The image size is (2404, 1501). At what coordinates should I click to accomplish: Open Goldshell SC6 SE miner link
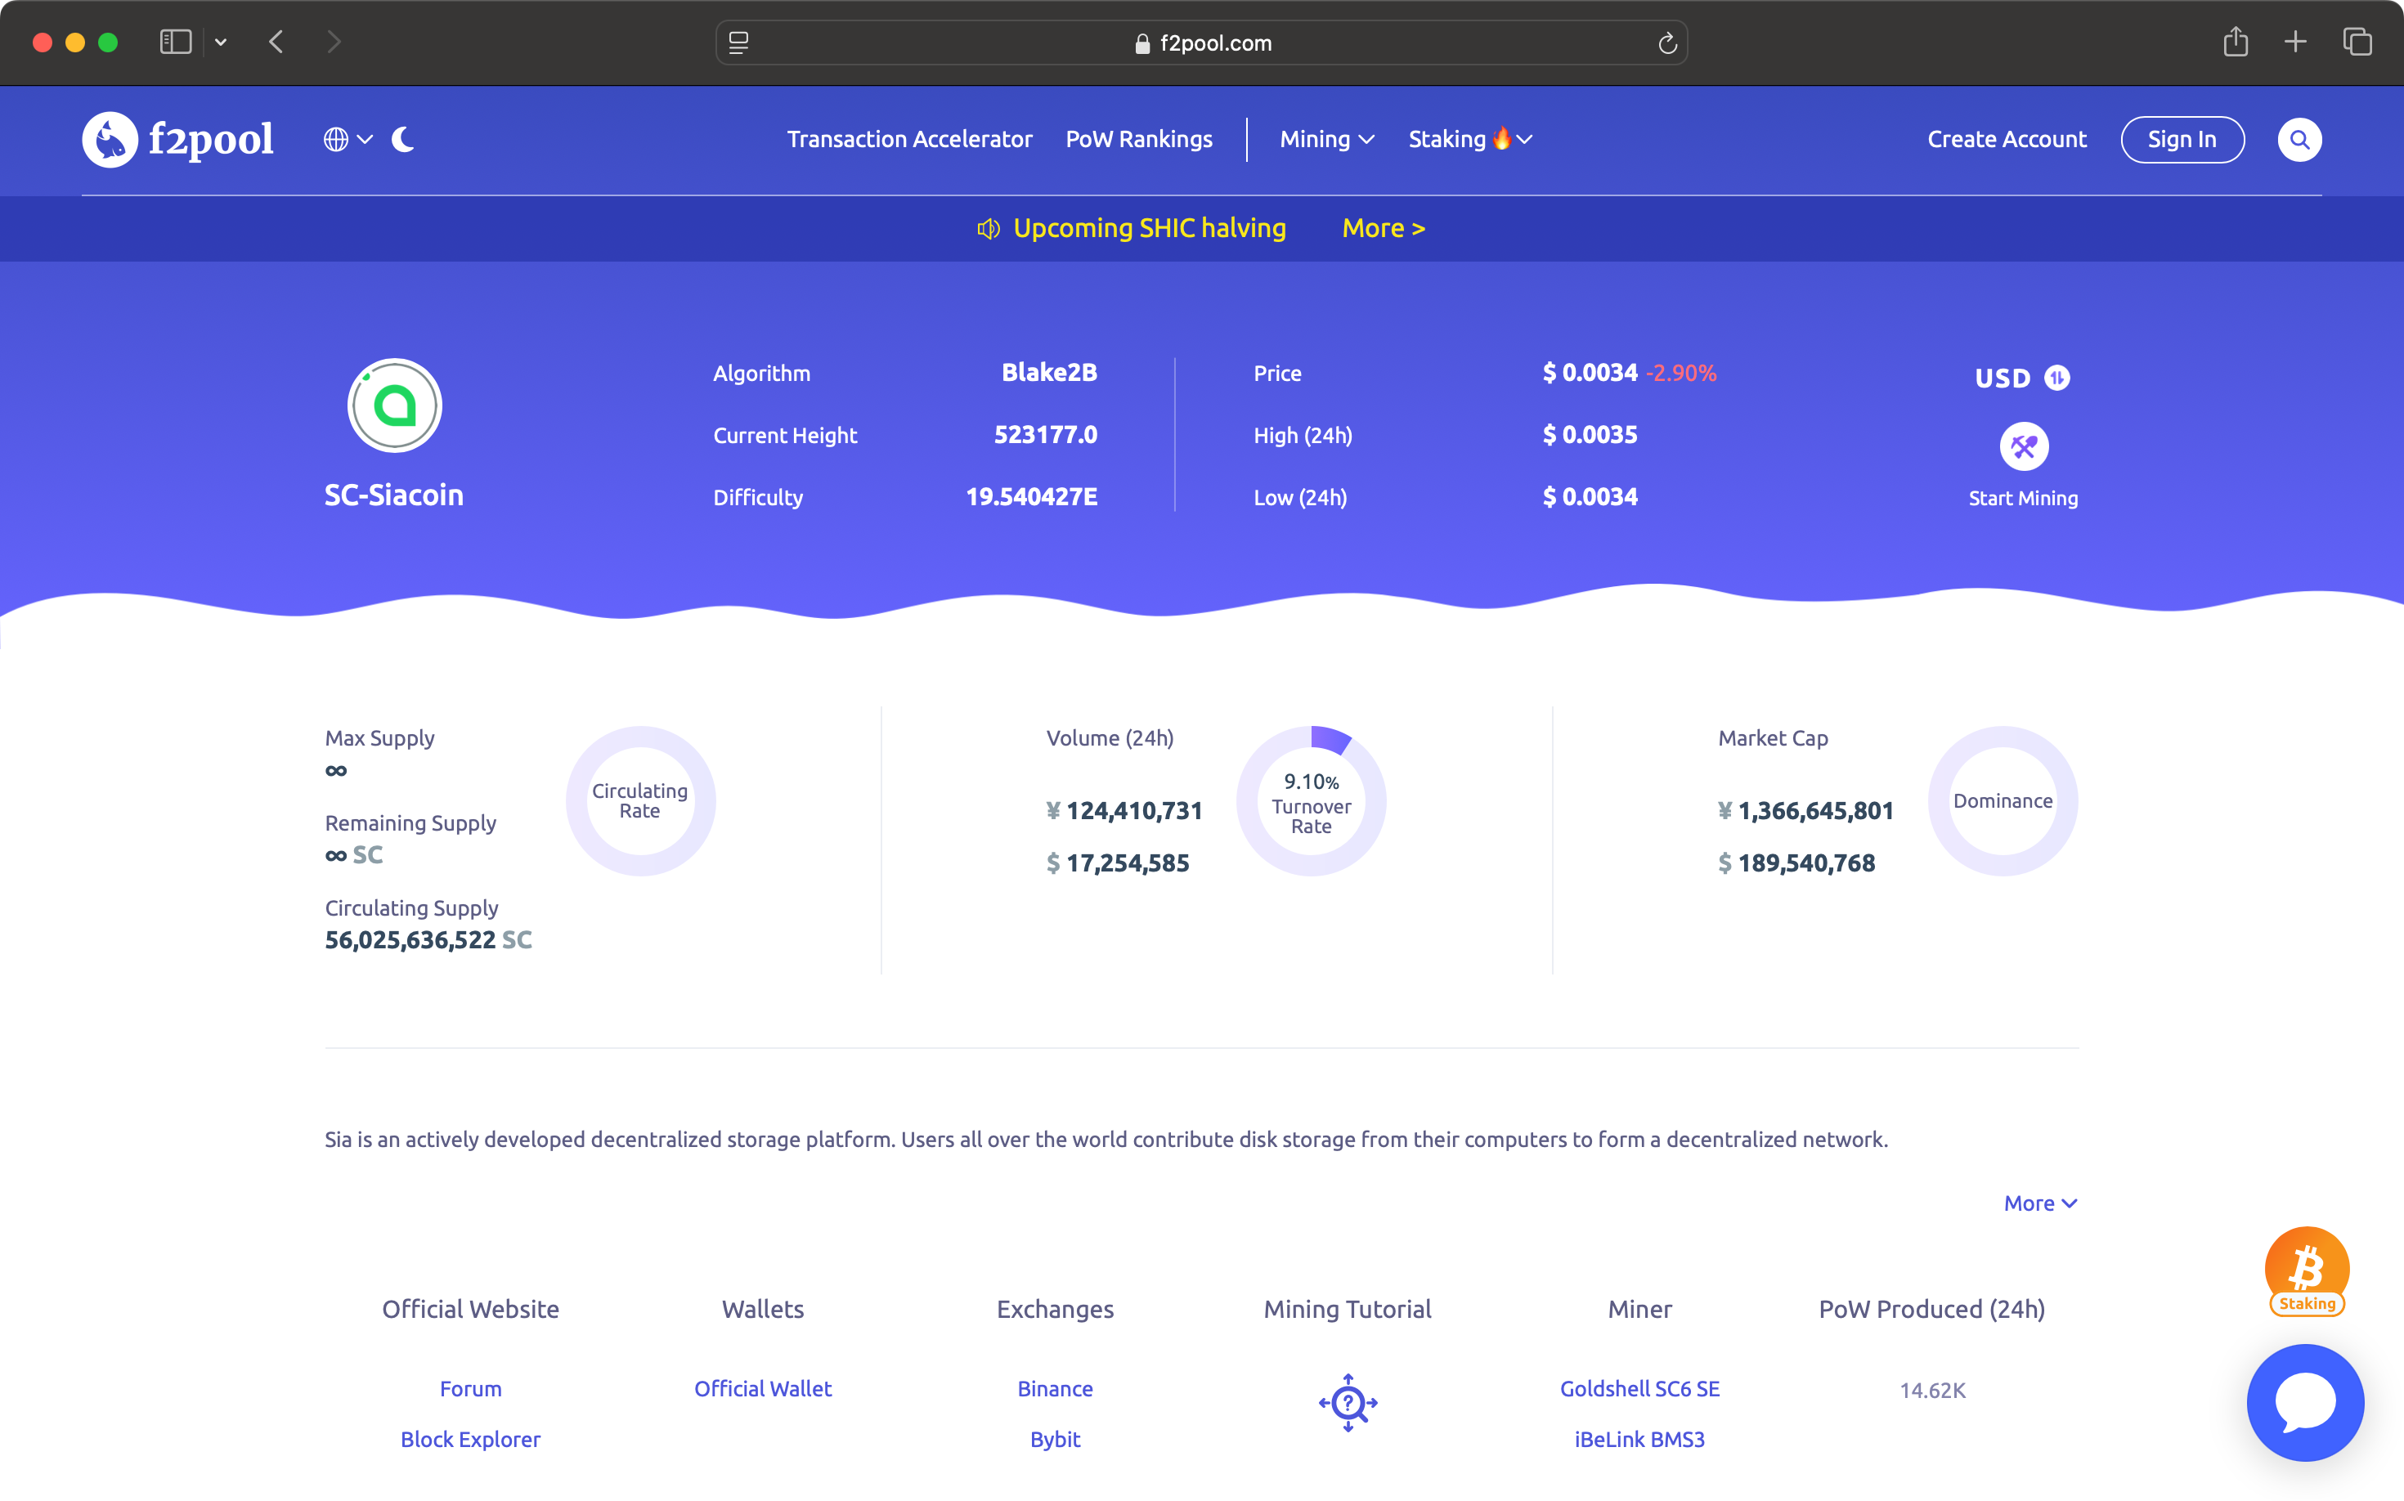(x=1639, y=1389)
